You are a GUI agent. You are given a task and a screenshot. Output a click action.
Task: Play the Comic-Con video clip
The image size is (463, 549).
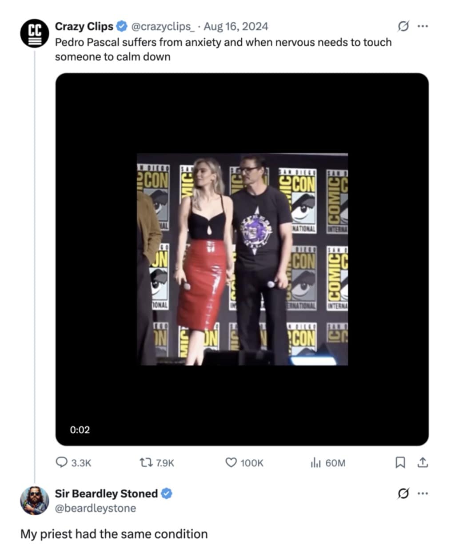[242, 259]
